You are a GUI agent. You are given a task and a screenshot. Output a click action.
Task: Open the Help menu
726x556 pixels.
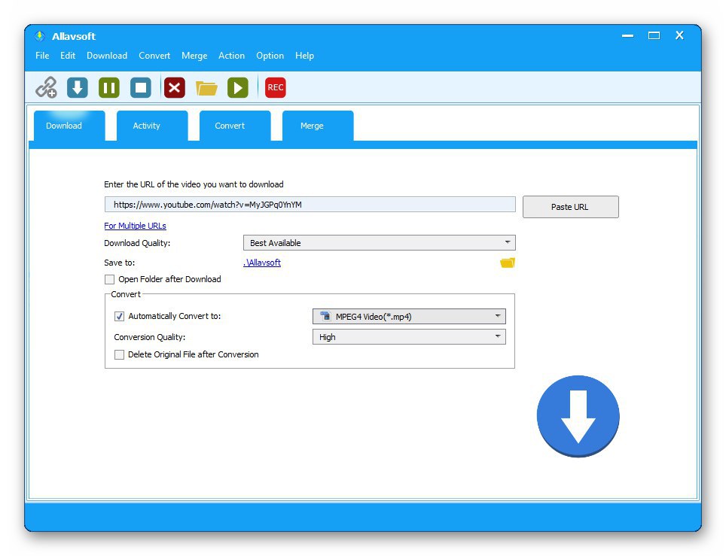[305, 56]
